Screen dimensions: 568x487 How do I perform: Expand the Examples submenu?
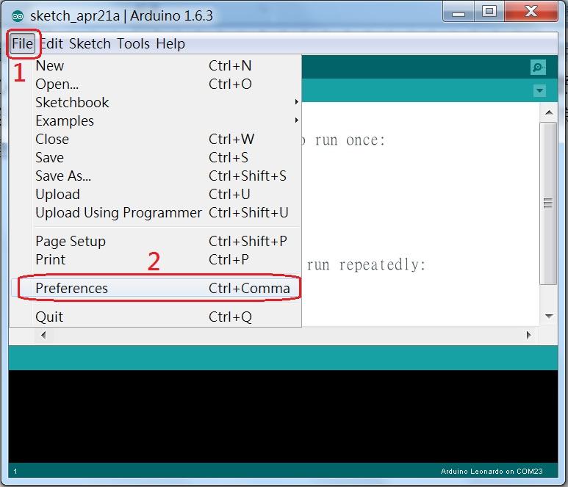156,121
